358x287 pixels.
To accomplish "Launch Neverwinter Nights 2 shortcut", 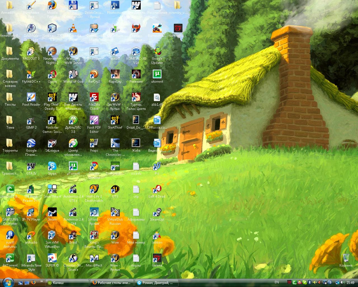I will tap(52, 55).
